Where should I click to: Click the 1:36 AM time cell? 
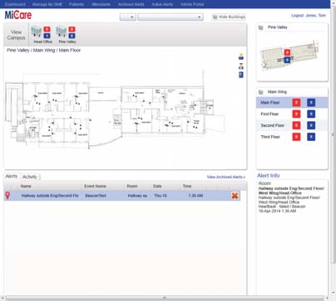coord(195,196)
